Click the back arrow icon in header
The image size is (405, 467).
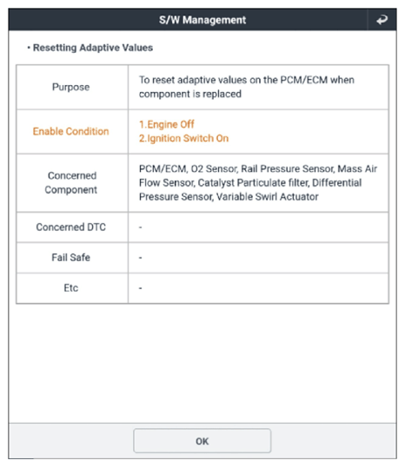[382, 20]
